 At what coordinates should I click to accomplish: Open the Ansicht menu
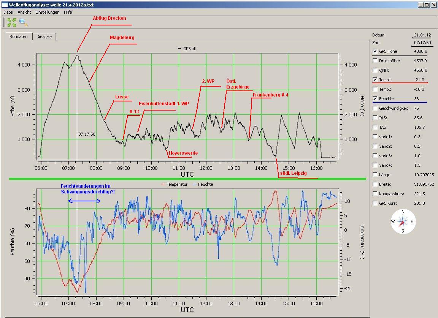[x=24, y=12]
